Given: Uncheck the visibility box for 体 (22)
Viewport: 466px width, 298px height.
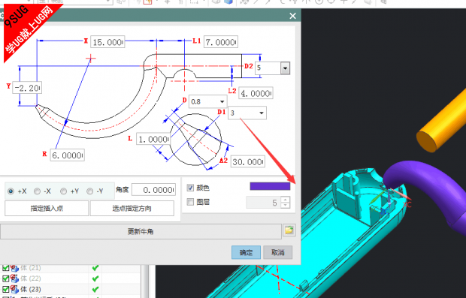Looking at the screenshot, I should (5, 278).
